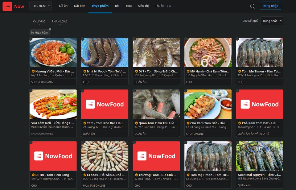Click the Đăng nhập login button

tap(270, 6)
